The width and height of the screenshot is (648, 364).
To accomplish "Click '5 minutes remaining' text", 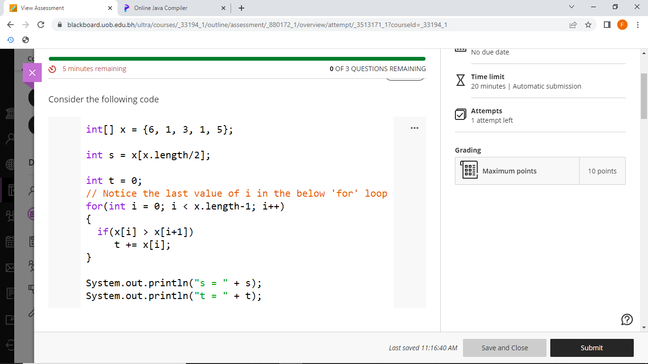I will 94,69.
